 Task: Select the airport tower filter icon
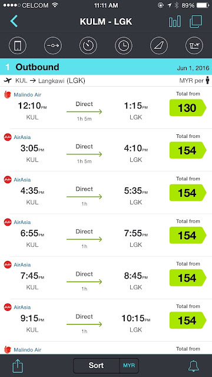pyautogui.click(x=194, y=45)
